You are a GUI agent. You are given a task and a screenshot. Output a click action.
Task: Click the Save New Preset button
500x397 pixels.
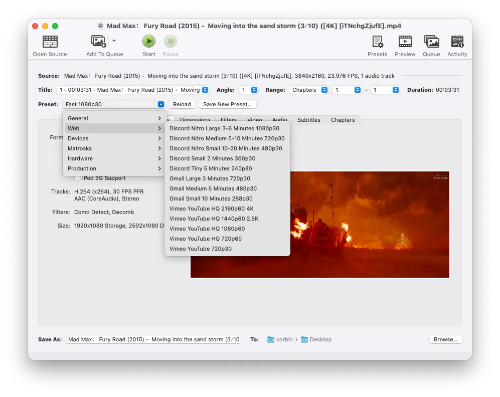227,104
